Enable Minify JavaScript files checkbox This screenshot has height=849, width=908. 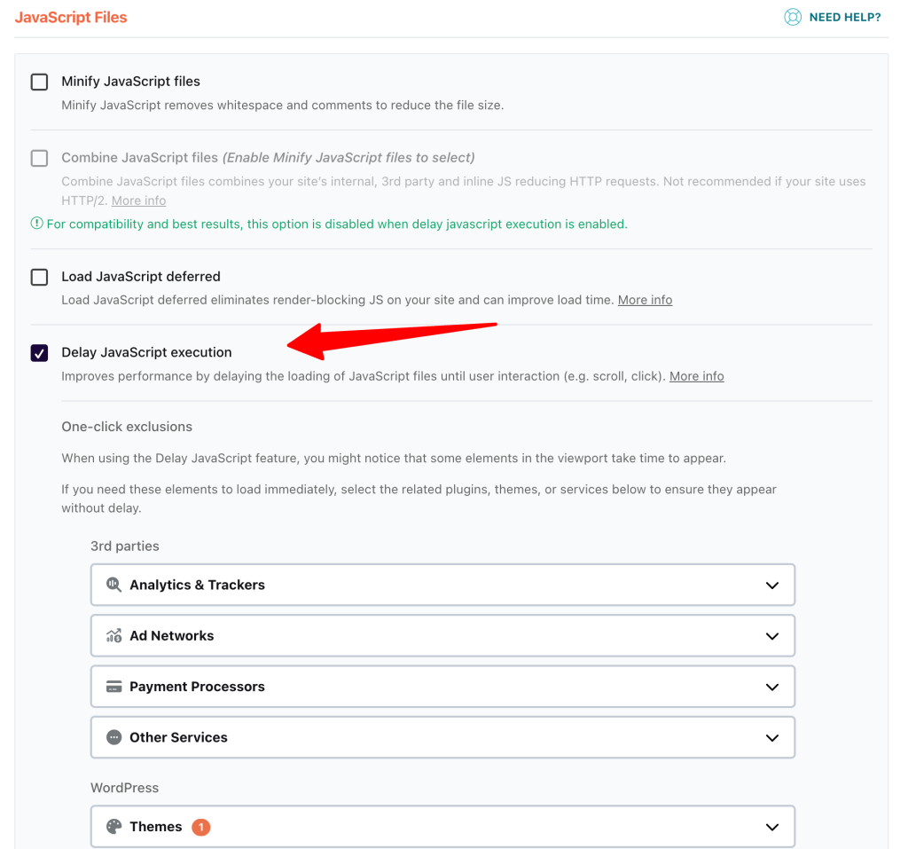40,82
